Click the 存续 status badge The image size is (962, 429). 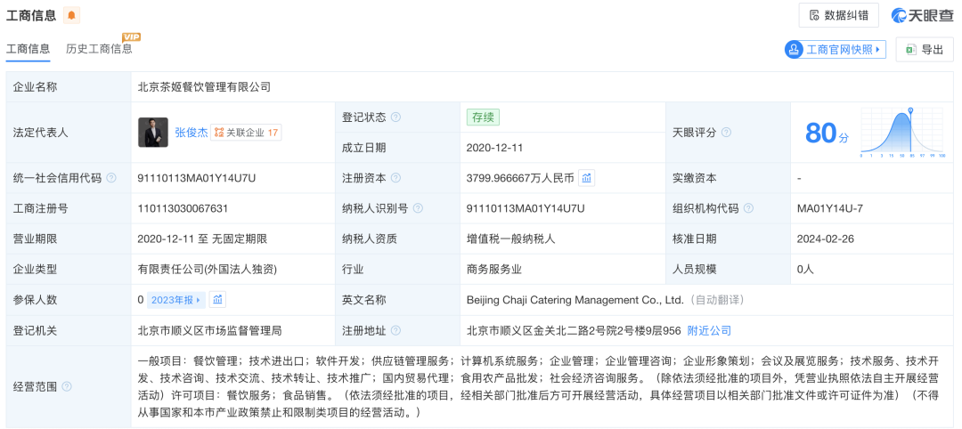484,117
